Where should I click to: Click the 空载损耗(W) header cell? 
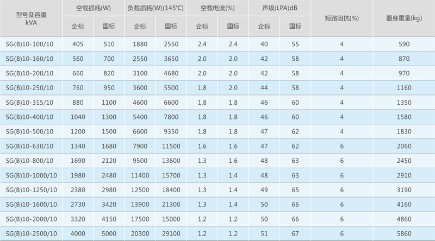(93, 9)
